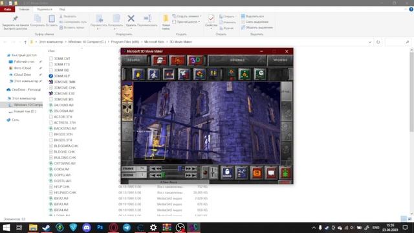Pick the woman face actor thumbnail

(x=127, y=92)
